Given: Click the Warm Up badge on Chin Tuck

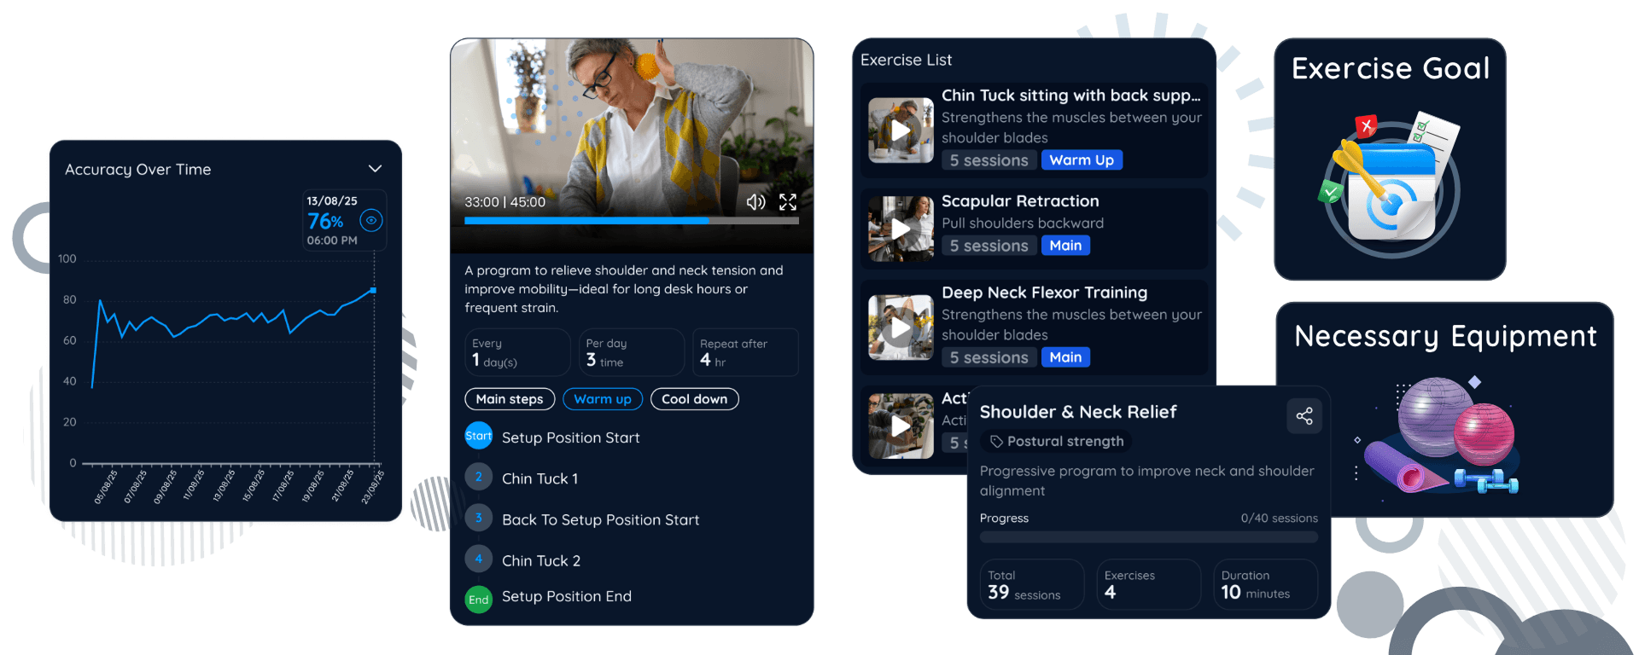Looking at the screenshot, I should (x=1082, y=160).
